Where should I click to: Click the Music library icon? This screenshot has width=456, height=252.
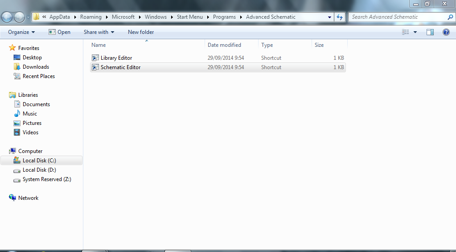17,113
